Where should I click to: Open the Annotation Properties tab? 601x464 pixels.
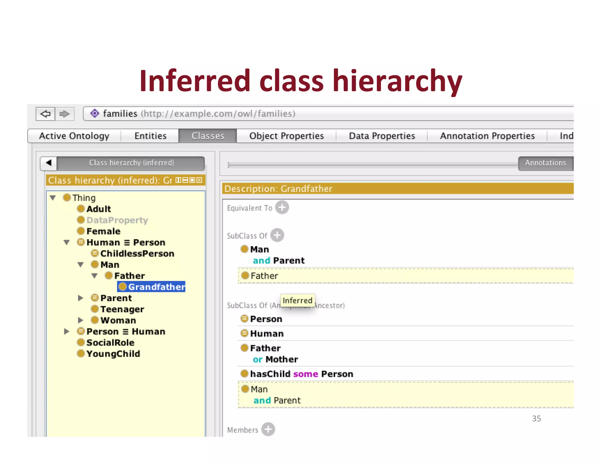coord(487,136)
